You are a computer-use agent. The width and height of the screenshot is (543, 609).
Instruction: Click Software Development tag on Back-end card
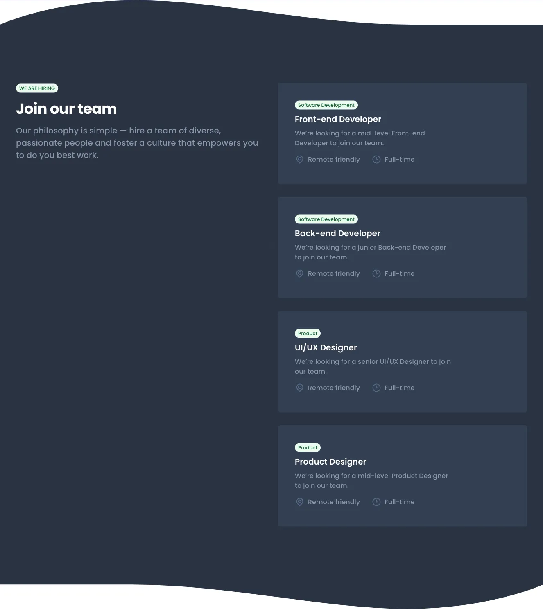(x=326, y=219)
